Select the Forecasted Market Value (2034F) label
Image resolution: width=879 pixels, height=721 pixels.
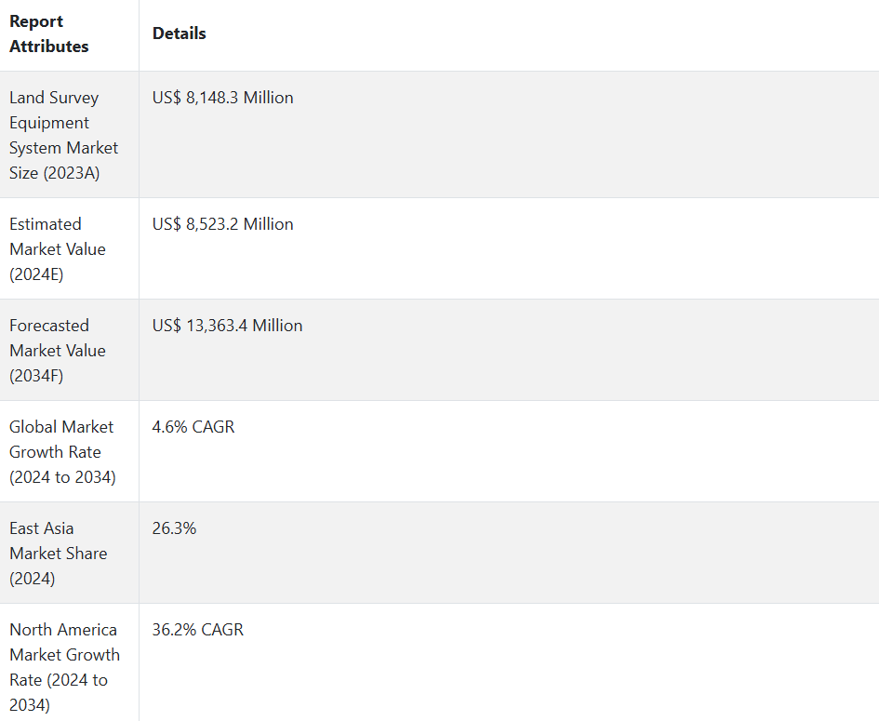tap(58, 351)
